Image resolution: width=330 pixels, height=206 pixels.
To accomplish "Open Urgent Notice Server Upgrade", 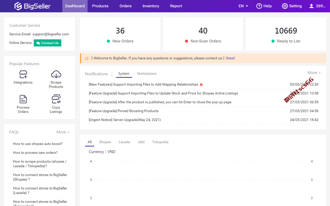I will [x=125, y=120].
